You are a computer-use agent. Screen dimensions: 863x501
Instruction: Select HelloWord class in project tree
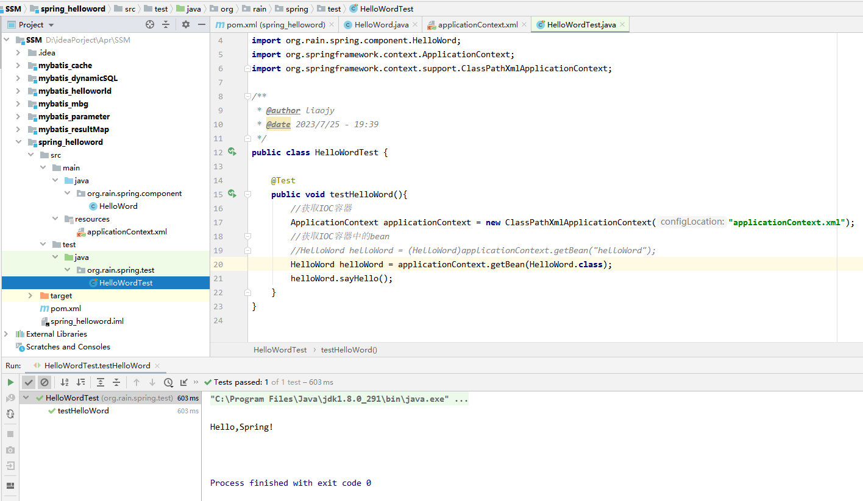[118, 206]
